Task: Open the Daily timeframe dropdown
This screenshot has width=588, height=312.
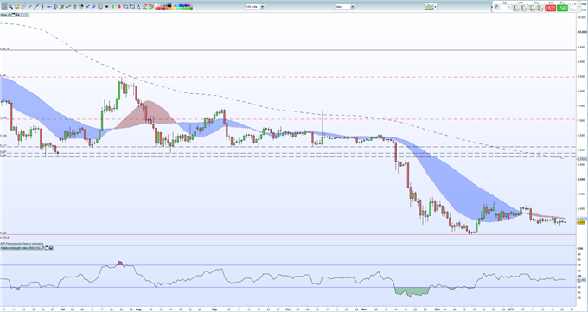Action: click(345, 7)
